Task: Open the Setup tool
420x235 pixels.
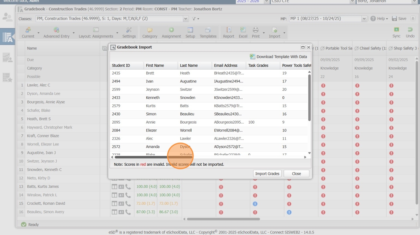Action: (190, 33)
